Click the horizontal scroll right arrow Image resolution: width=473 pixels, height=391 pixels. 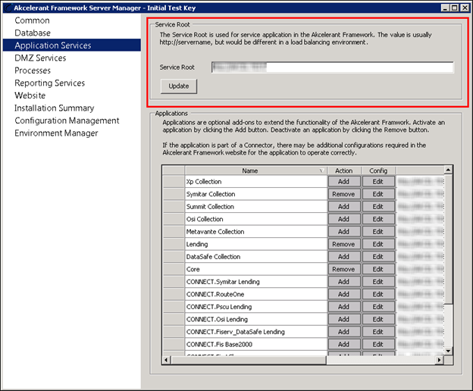(x=440, y=360)
